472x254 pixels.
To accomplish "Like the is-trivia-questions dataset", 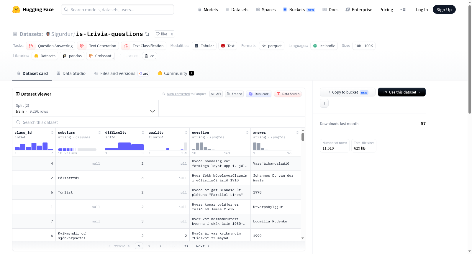I will point(161,34).
